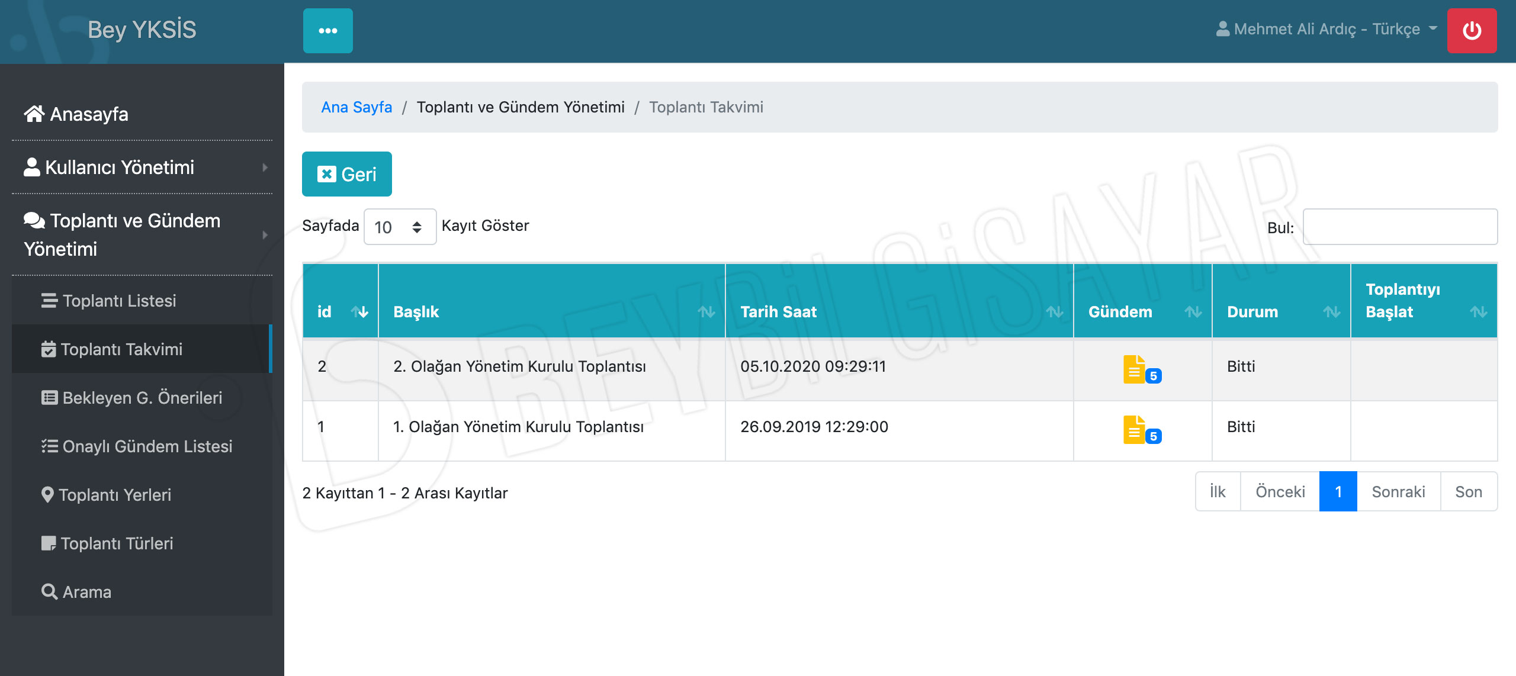Open Mehmet Ali Ardıç user language dropdown
This screenshot has width=1516, height=676.
pos(1326,30)
